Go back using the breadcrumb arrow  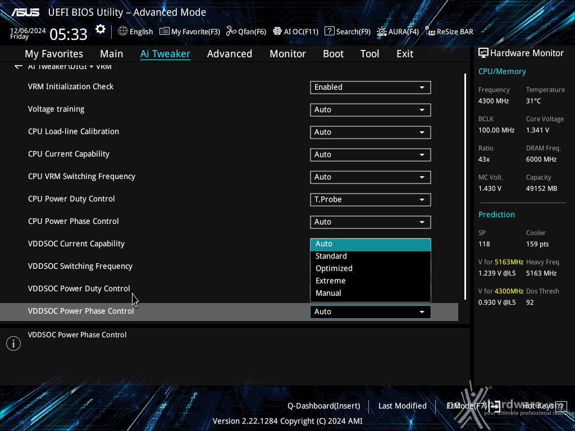[19, 66]
